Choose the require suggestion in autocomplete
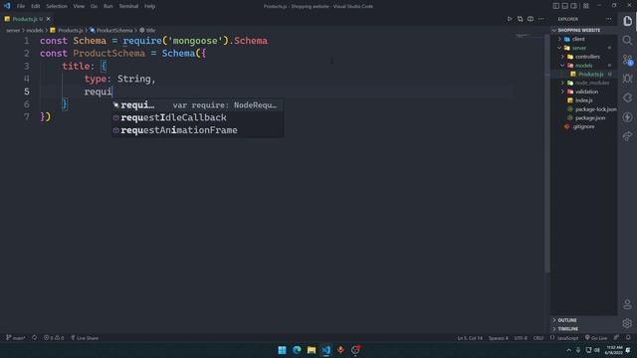The width and height of the screenshot is (637, 358). click(x=198, y=105)
